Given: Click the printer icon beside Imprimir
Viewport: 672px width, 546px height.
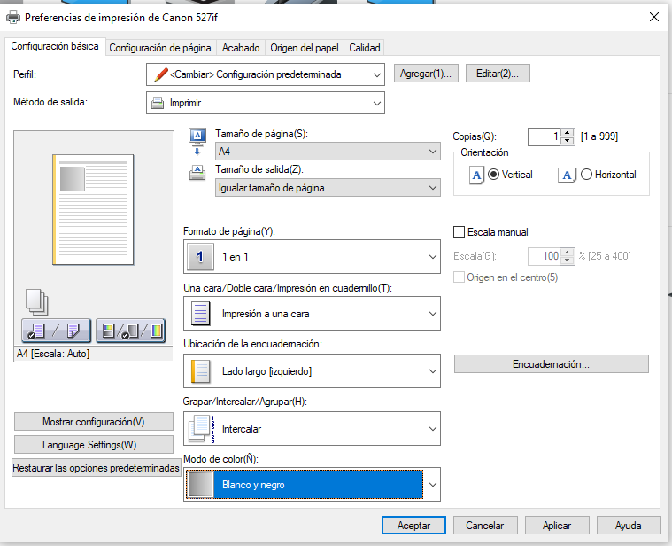Looking at the screenshot, I should point(158,103).
